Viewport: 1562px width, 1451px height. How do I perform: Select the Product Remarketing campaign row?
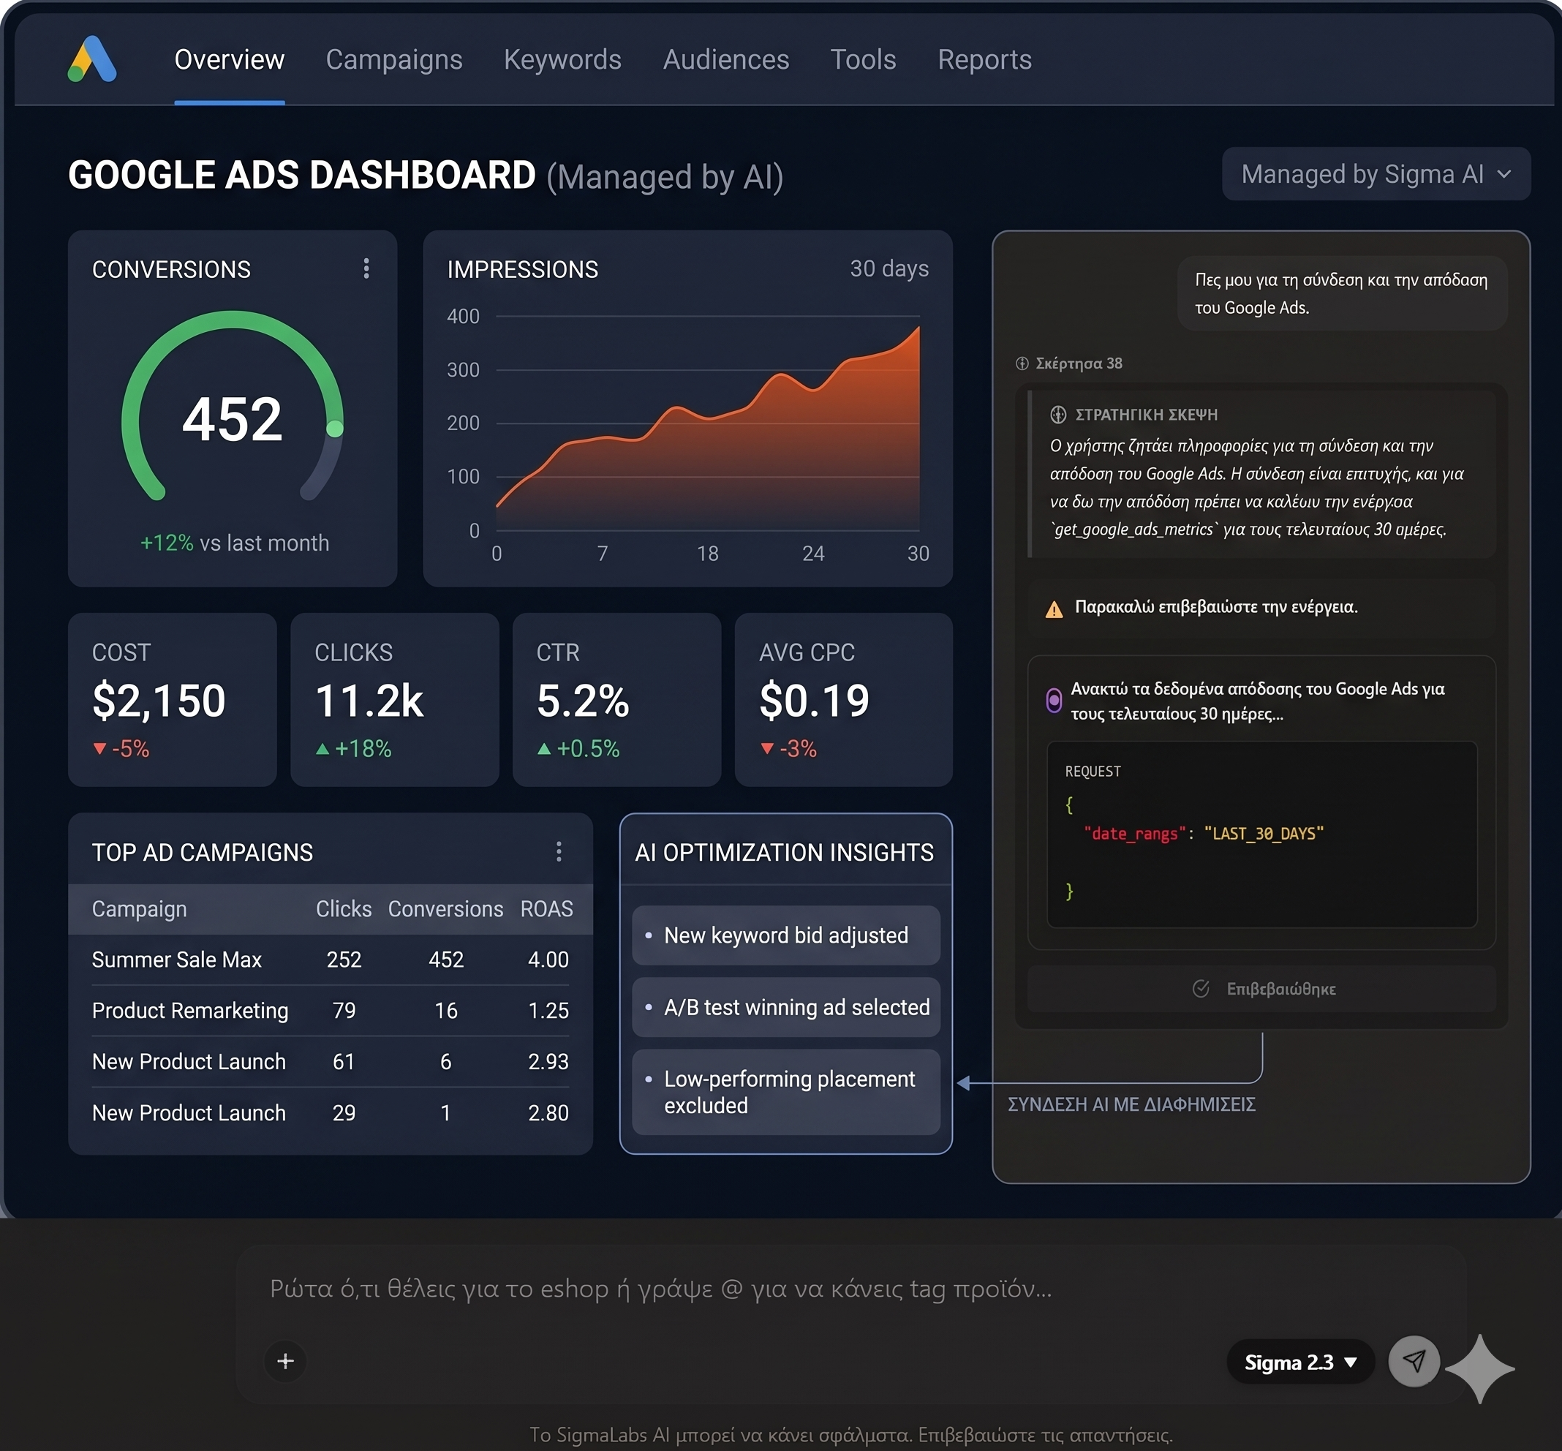coord(331,1011)
